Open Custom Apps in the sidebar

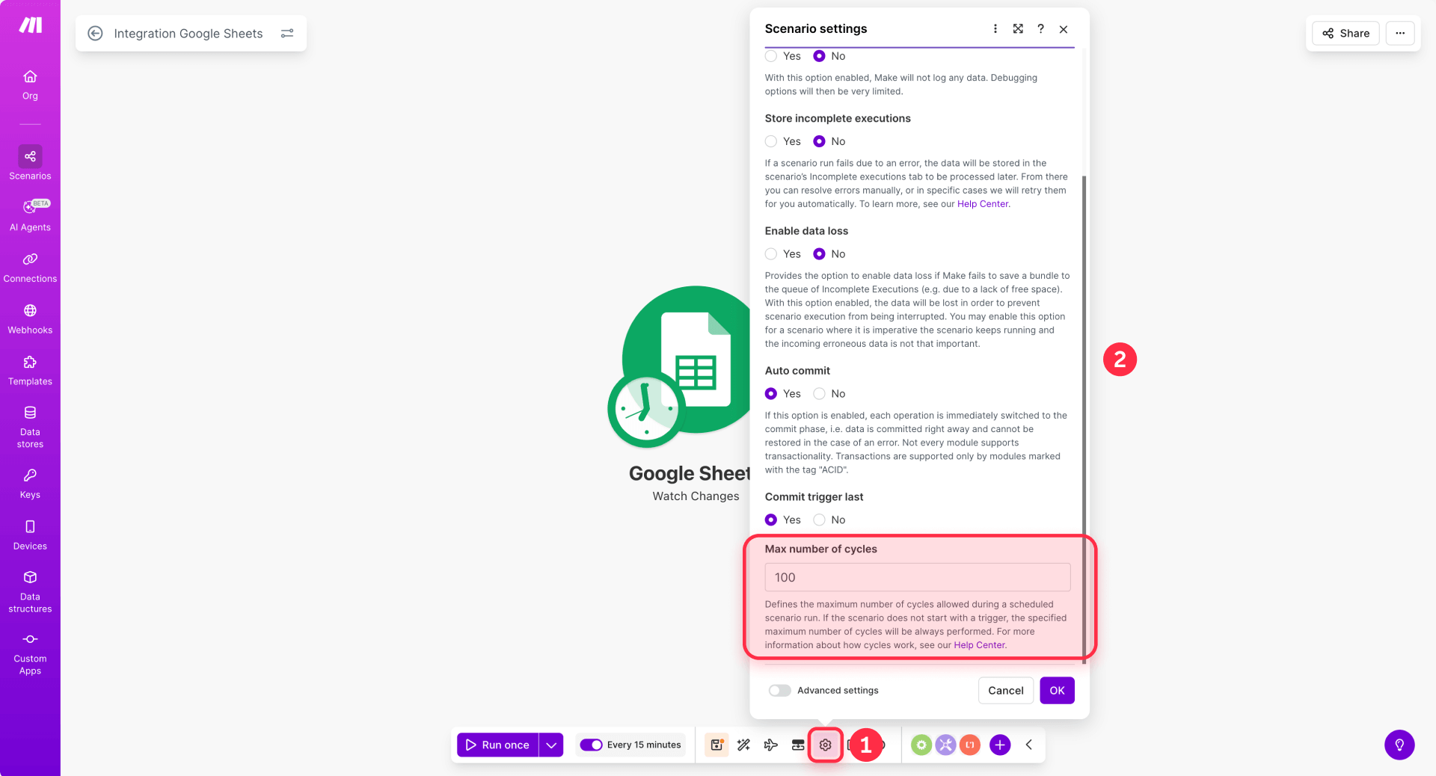coord(30,654)
